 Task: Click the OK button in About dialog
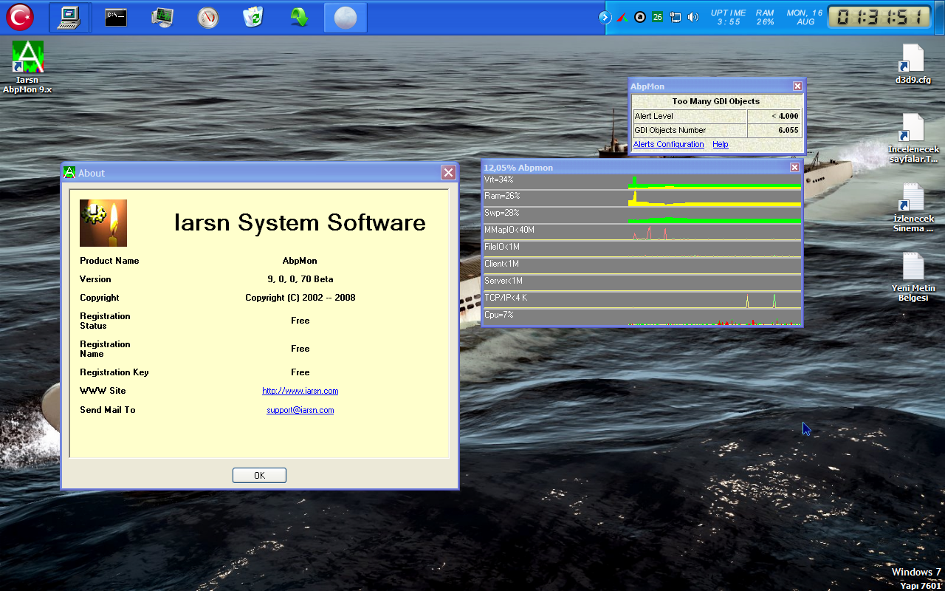pos(259,475)
